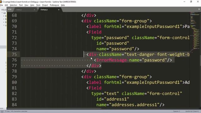Open the Help menu
Screen dimensions: 201x113
[63, 5]
